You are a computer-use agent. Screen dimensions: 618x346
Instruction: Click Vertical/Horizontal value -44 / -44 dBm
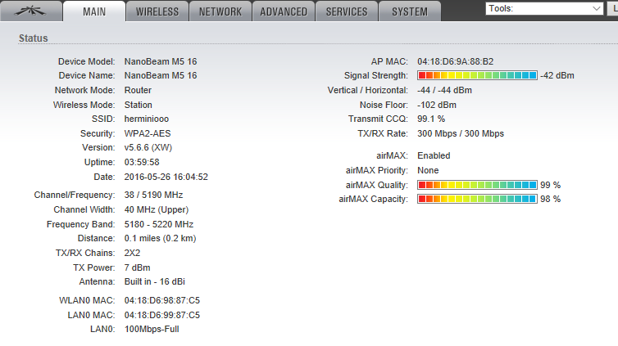click(x=444, y=90)
